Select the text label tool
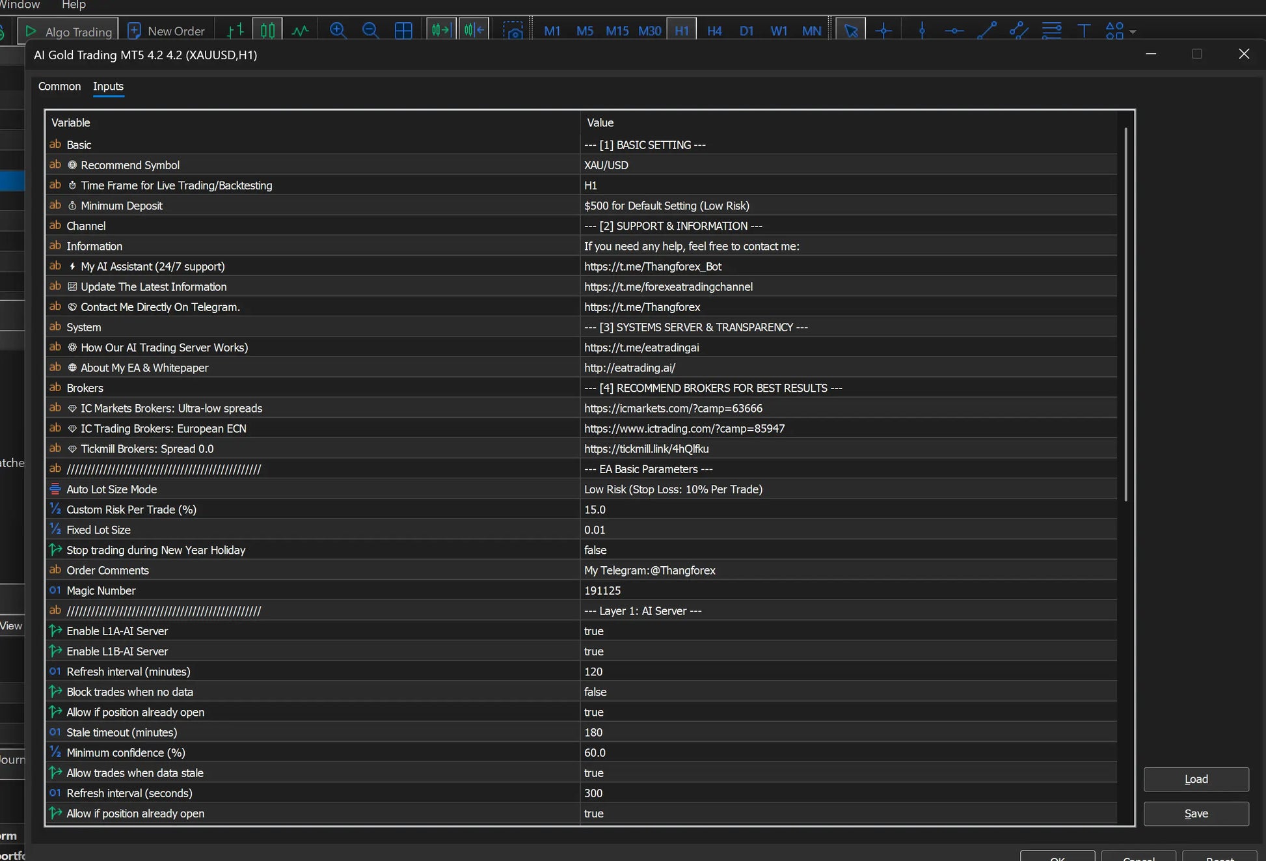Image resolution: width=1266 pixels, height=861 pixels. point(1084,30)
